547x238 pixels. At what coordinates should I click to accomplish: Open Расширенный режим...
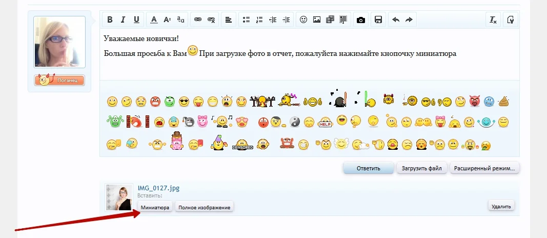click(x=484, y=168)
